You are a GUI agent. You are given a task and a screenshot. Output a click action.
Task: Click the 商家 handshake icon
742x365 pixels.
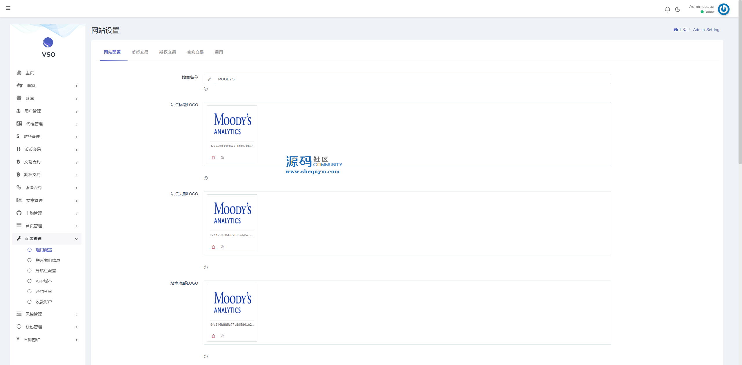(x=19, y=85)
